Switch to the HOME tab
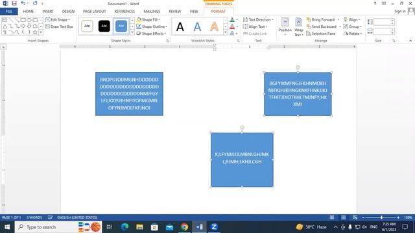The width and height of the screenshot is (415, 233). pos(29,12)
